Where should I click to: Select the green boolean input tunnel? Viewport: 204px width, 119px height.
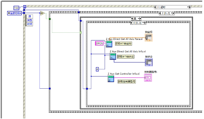click(x=50, y=19)
